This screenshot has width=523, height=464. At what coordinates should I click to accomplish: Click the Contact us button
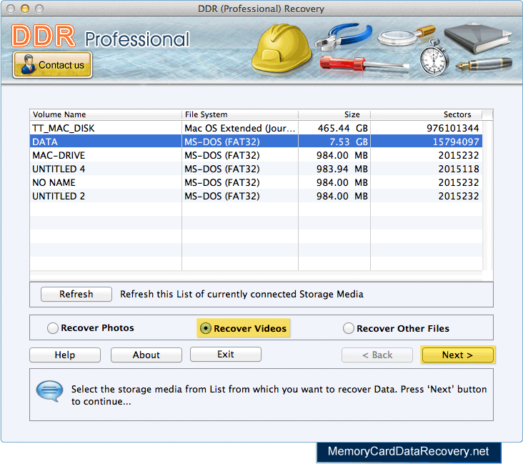pos(52,65)
